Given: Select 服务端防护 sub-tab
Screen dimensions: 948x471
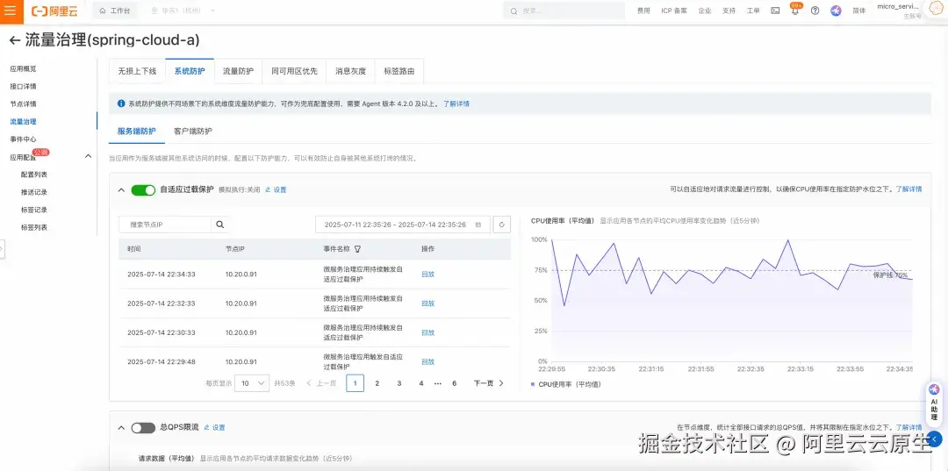Looking at the screenshot, I should [137, 131].
